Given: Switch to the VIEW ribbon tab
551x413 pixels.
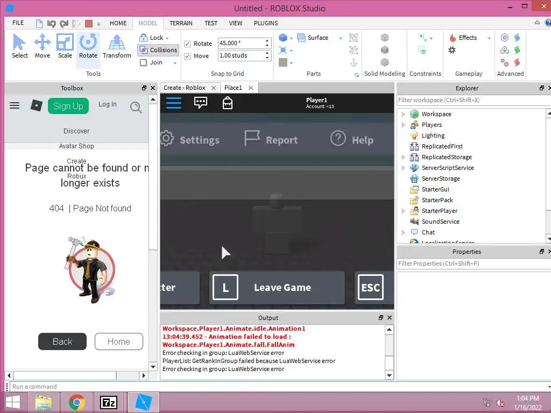Looking at the screenshot, I should [236, 23].
